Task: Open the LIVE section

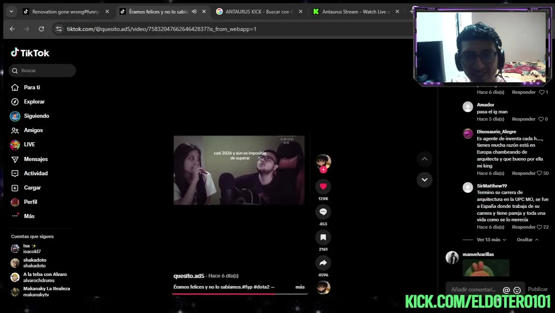Action: point(29,144)
